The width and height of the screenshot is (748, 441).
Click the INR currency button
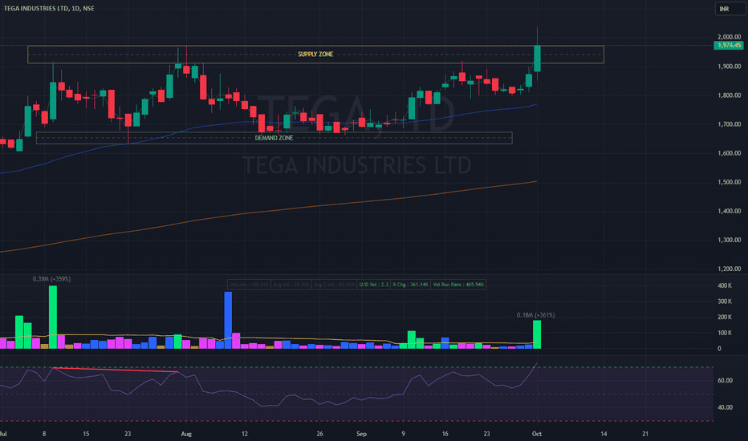730,9
